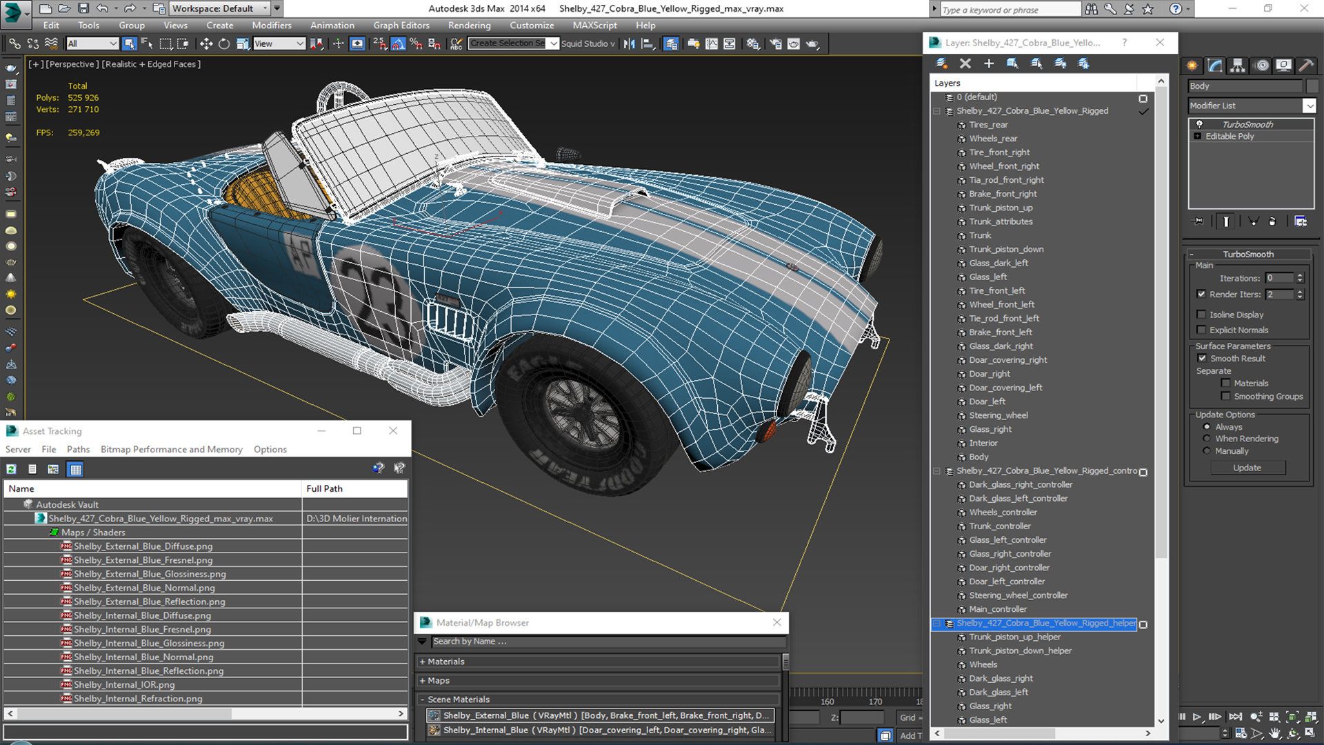Select the When Rendering update option
The image size is (1324, 745).
click(1207, 439)
